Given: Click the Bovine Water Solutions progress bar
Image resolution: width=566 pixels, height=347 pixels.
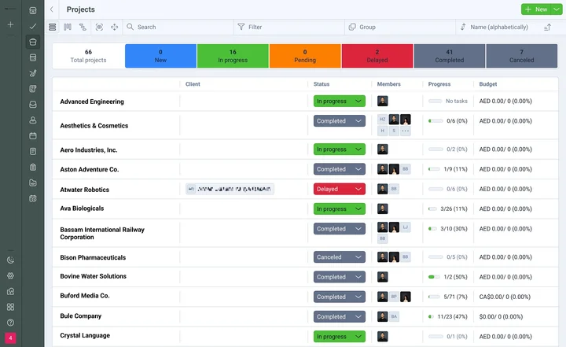Looking at the screenshot, I should (x=434, y=277).
